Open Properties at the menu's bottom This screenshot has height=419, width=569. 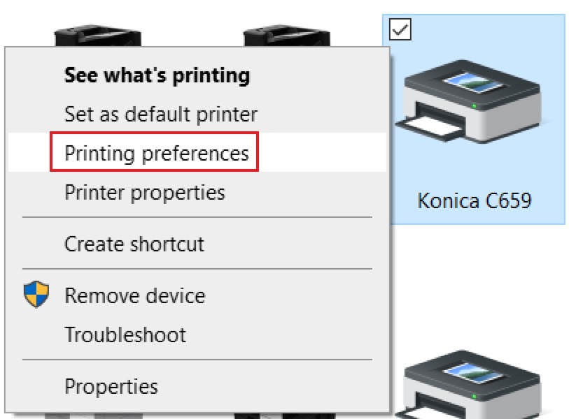click(111, 386)
